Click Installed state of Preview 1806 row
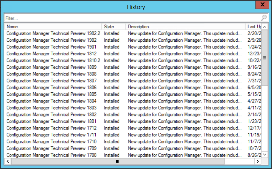Image resolution: width=272 pixels, height=169 pixels. click(x=112, y=88)
